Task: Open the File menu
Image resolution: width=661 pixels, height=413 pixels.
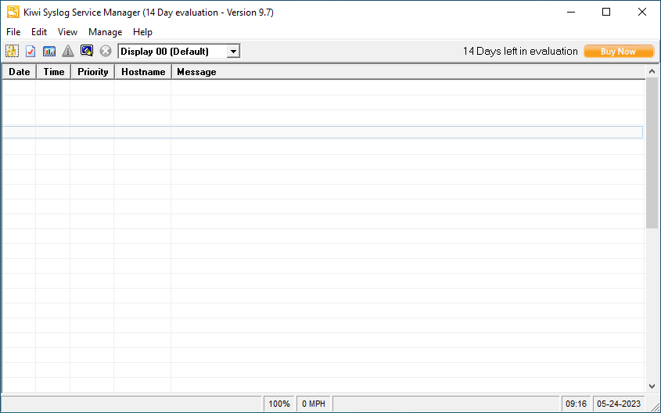Action: 13,32
